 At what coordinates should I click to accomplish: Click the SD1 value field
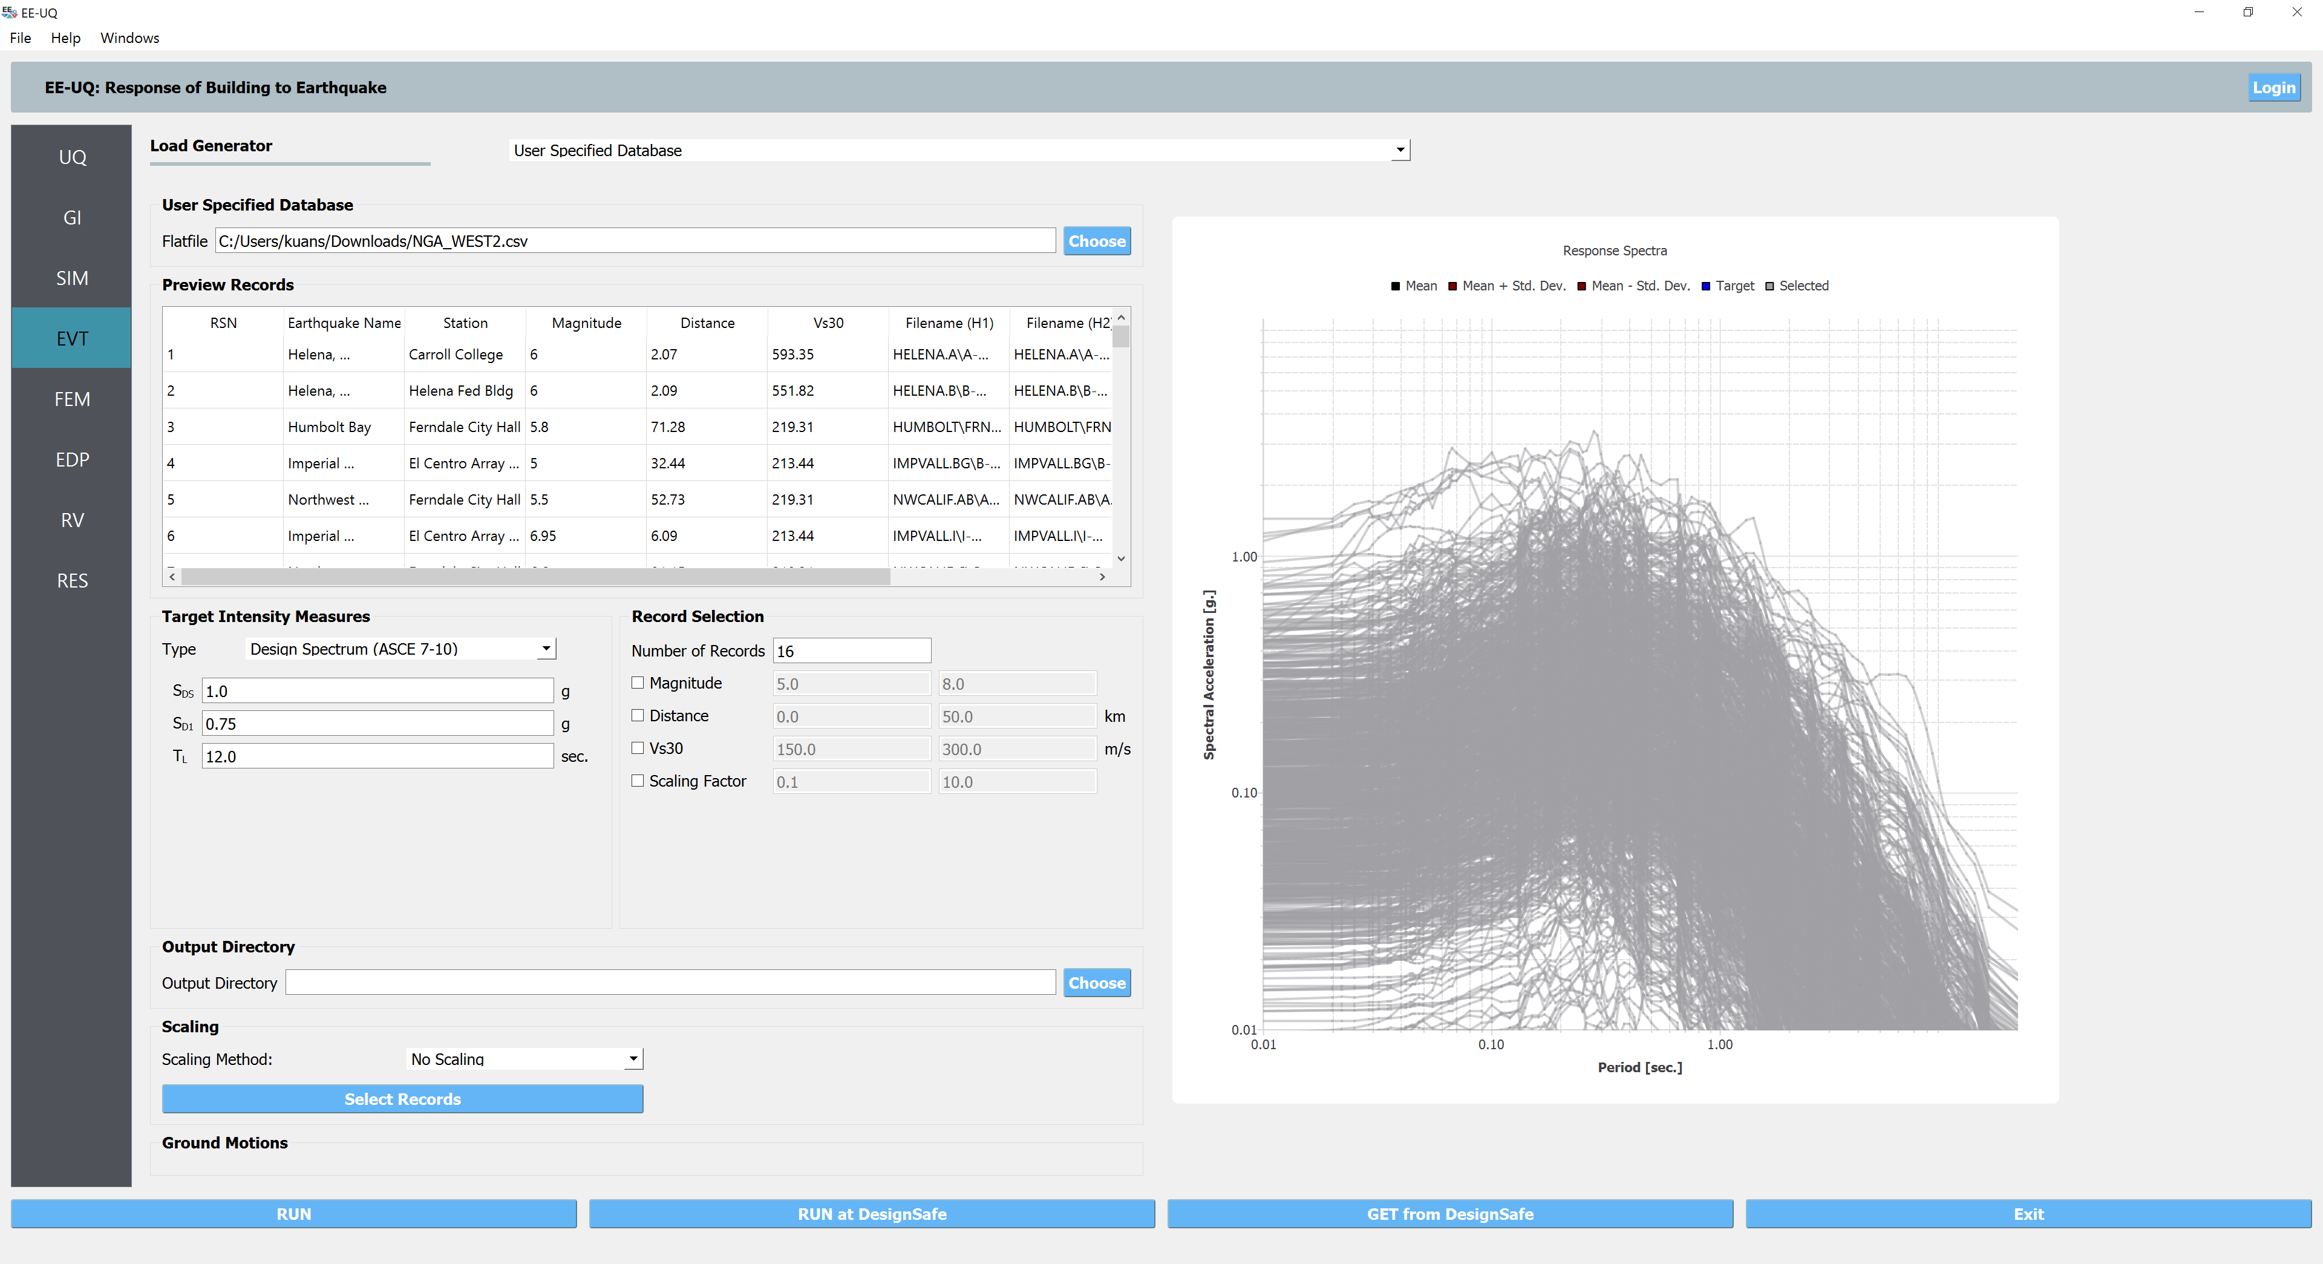(377, 724)
